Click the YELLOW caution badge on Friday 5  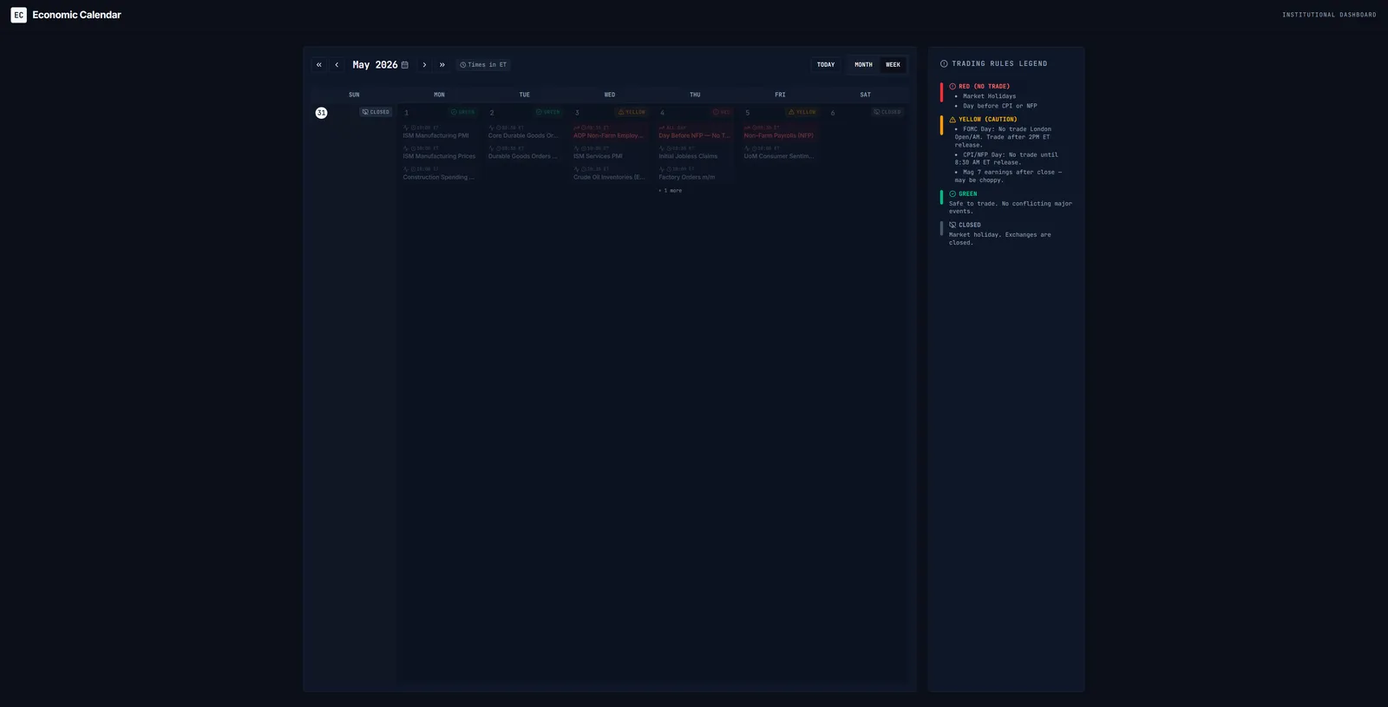tap(802, 112)
